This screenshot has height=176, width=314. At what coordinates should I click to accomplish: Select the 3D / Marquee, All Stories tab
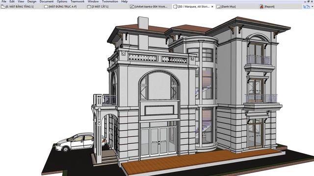pos(194,6)
